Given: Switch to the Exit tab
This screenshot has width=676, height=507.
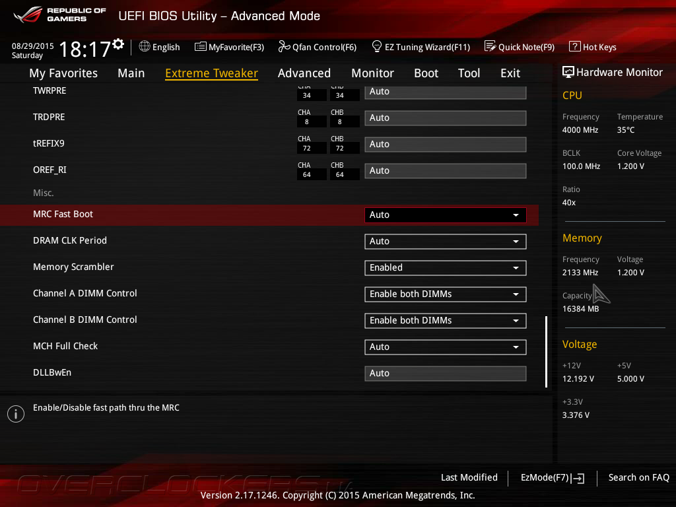Looking at the screenshot, I should [x=510, y=73].
